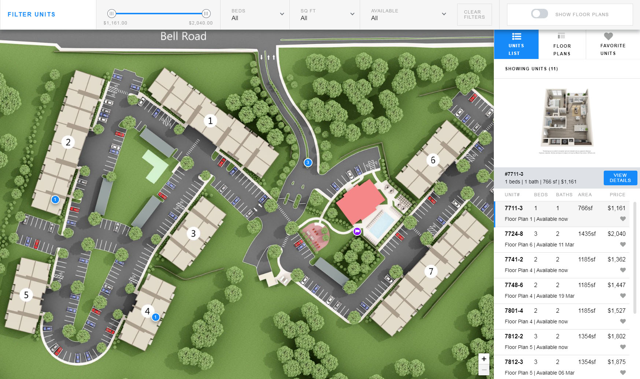
Task: Select unit row 7724-8
Action: pos(562,239)
